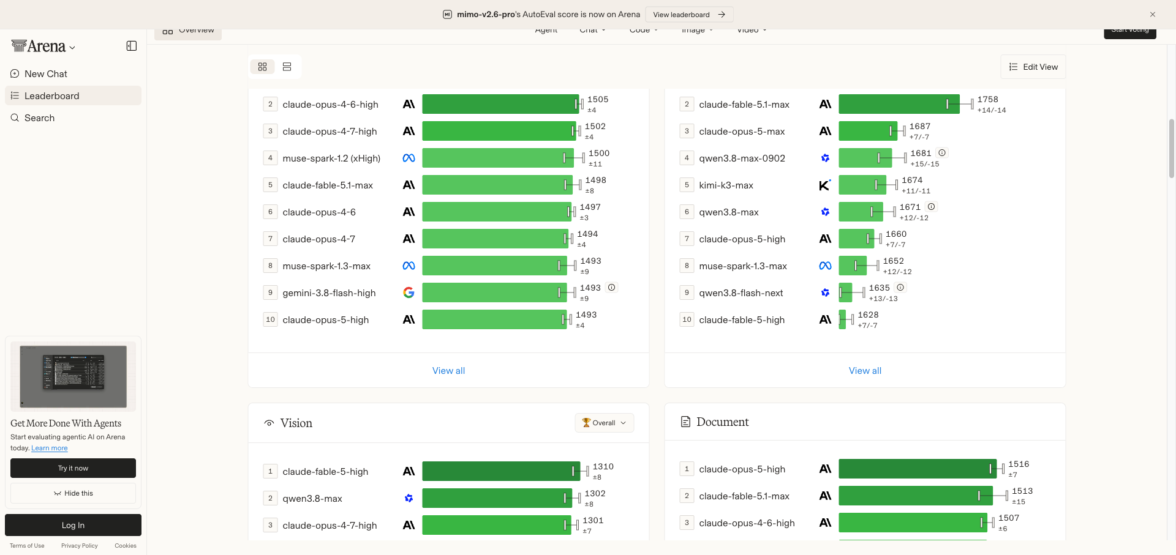Open the Privacy Policy link
This screenshot has height=555, width=1176.
[x=80, y=546]
